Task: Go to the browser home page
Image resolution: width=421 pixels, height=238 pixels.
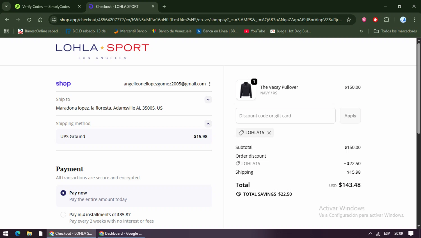Action: pyautogui.click(x=40, y=20)
